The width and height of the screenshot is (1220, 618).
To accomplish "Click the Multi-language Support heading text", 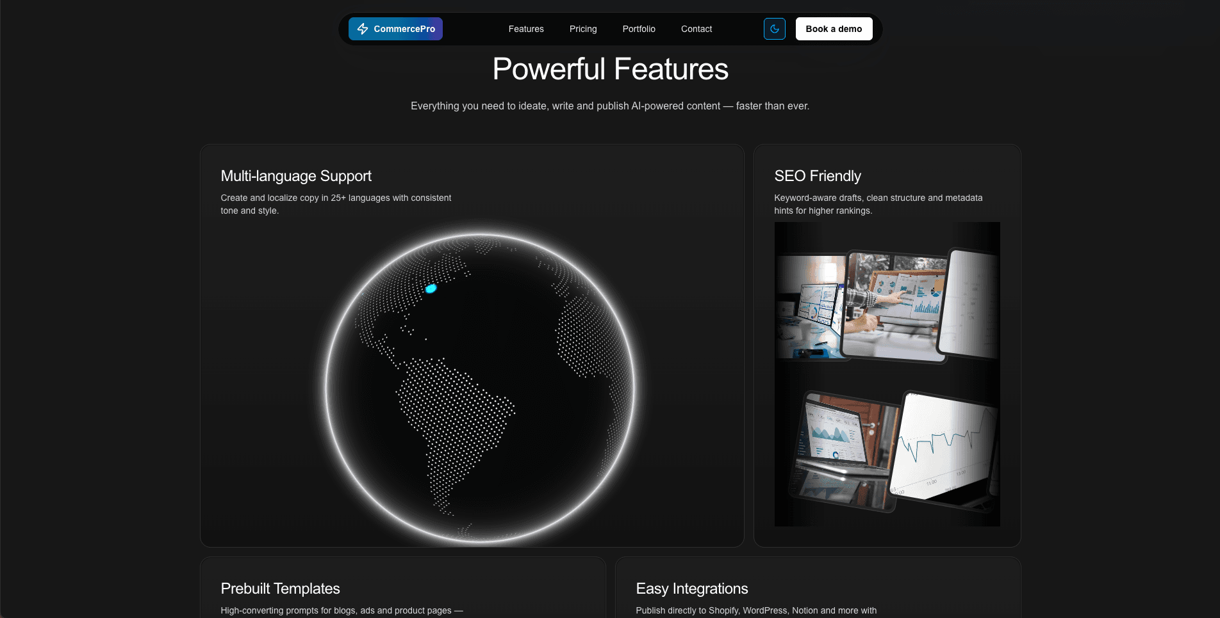I will pyautogui.click(x=296, y=176).
